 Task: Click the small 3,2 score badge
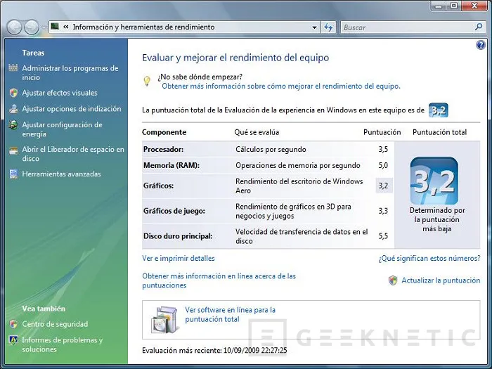(x=439, y=110)
